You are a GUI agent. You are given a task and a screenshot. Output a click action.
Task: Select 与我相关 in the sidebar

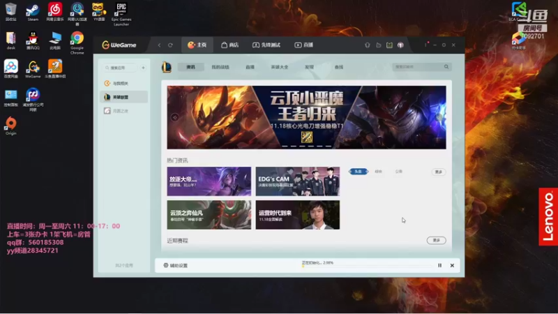pyautogui.click(x=123, y=83)
